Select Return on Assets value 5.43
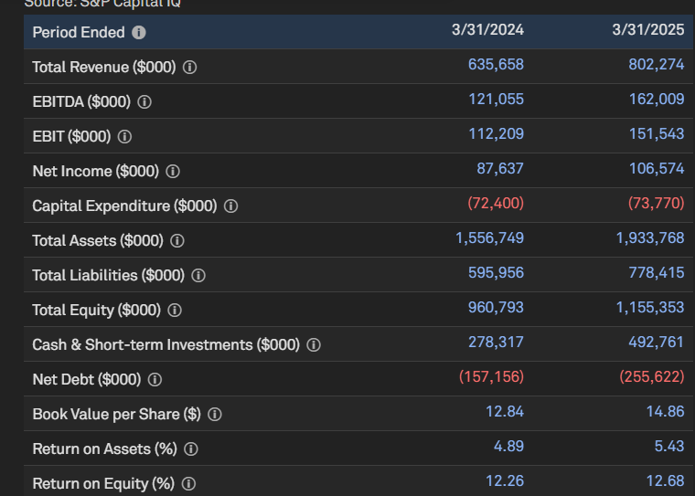The image size is (695, 496). coord(669,447)
